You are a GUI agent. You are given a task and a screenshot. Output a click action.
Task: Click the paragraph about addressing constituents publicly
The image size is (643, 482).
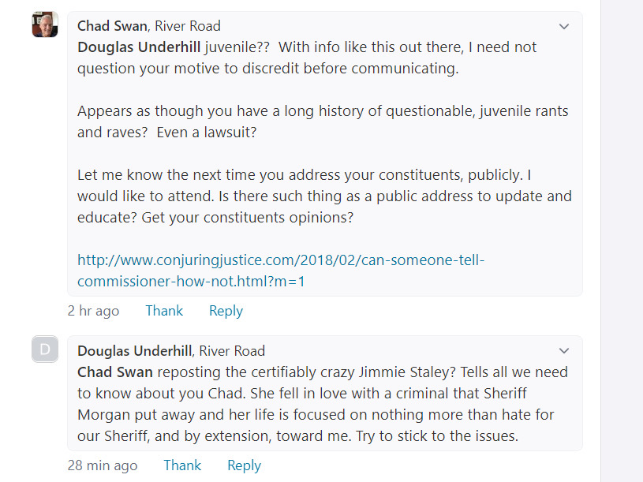point(323,196)
